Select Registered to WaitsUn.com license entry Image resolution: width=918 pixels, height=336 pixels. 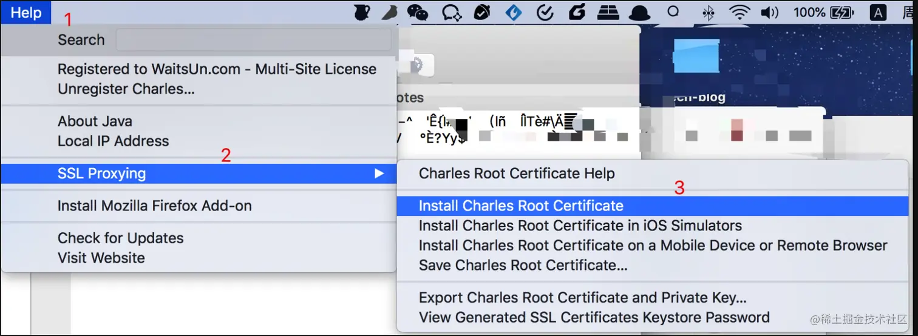coord(217,69)
